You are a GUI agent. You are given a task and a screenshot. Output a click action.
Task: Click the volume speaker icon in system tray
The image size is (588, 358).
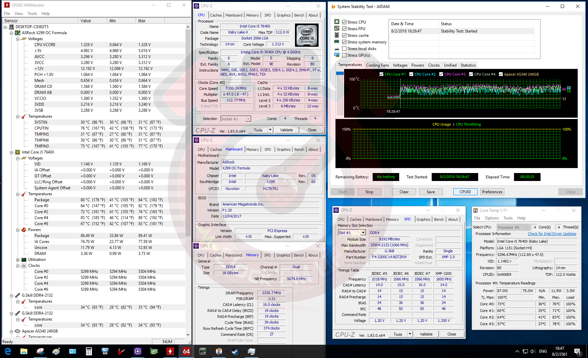pos(533,351)
